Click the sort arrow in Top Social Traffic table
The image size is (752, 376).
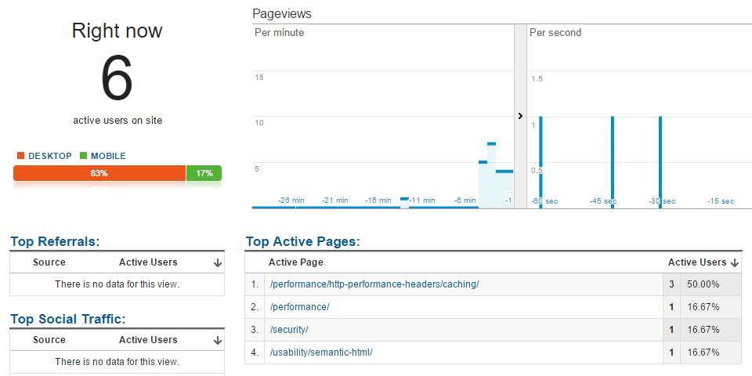point(218,341)
